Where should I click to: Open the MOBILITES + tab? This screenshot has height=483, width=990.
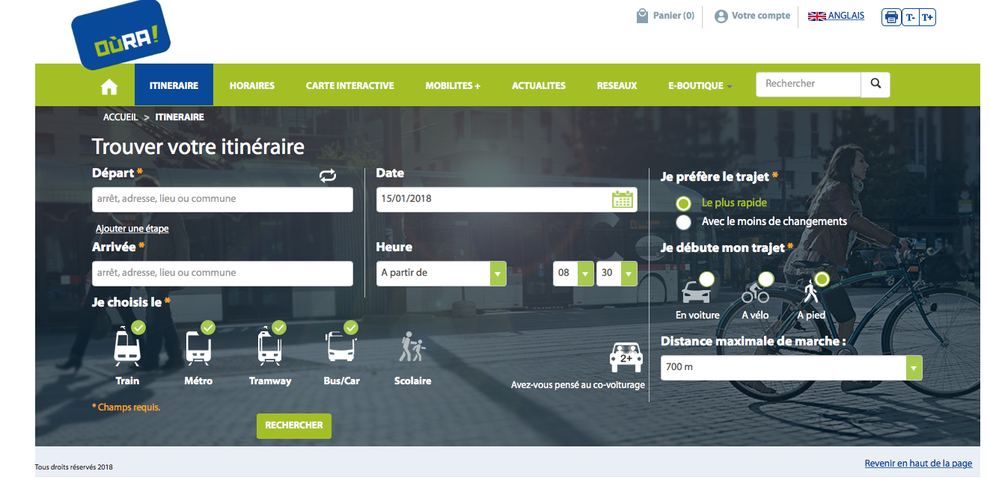453,86
